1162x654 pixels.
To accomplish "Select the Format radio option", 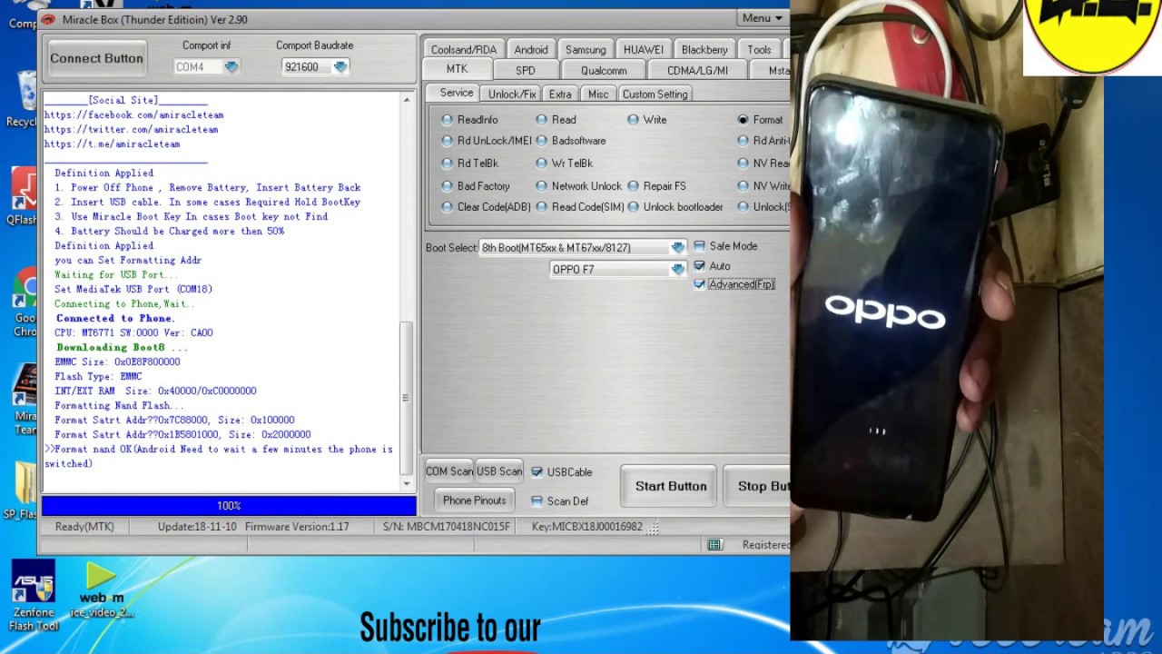I will click(761, 120).
